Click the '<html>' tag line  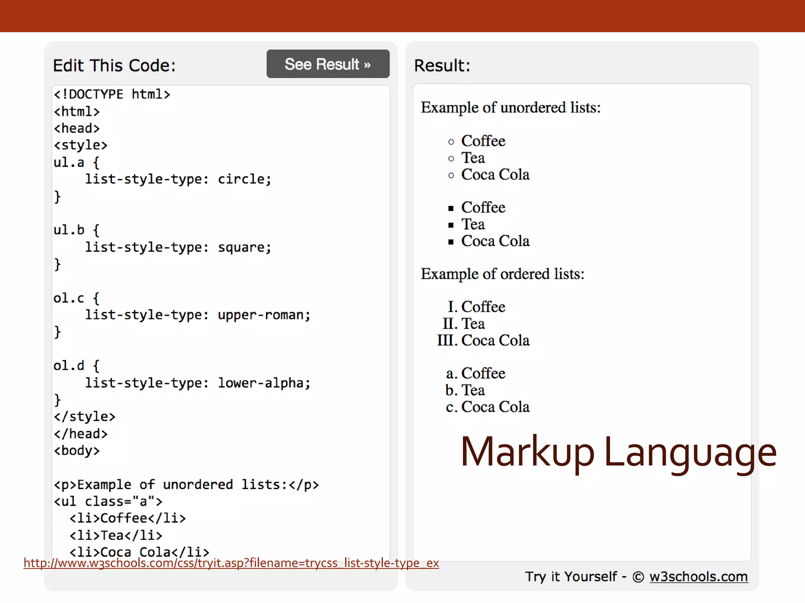[x=77, y=111]
